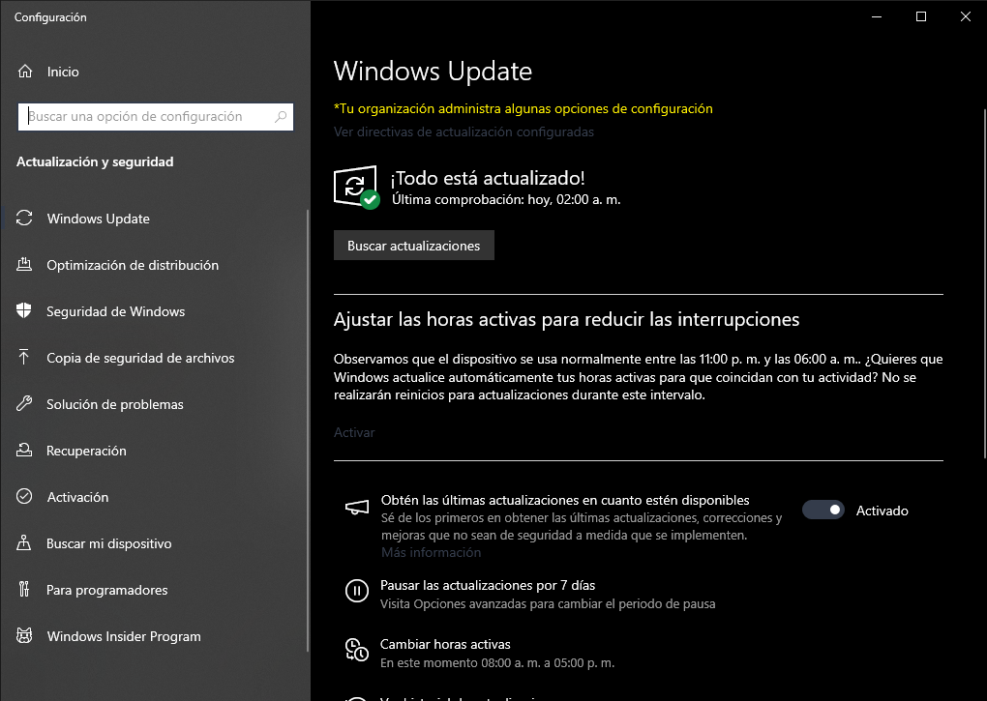The image size is (987, 701).
Task: Open Ver directivas de actualización configuradas link
Action: click(464, 132)
